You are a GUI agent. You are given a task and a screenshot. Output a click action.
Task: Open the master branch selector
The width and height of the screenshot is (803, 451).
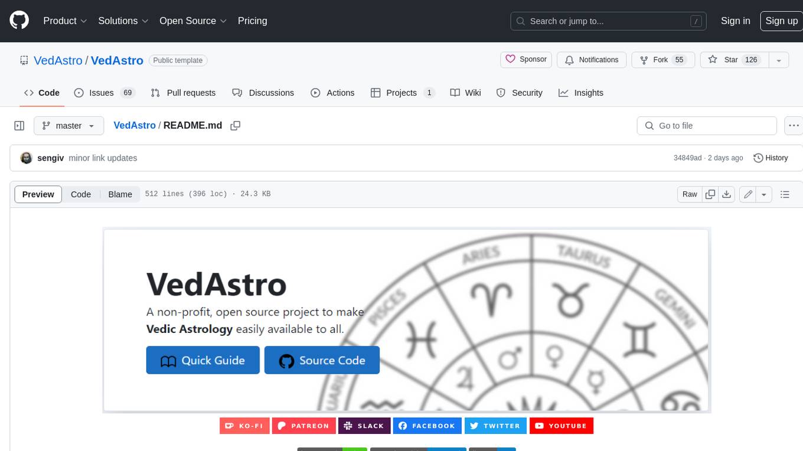point(68,126)
